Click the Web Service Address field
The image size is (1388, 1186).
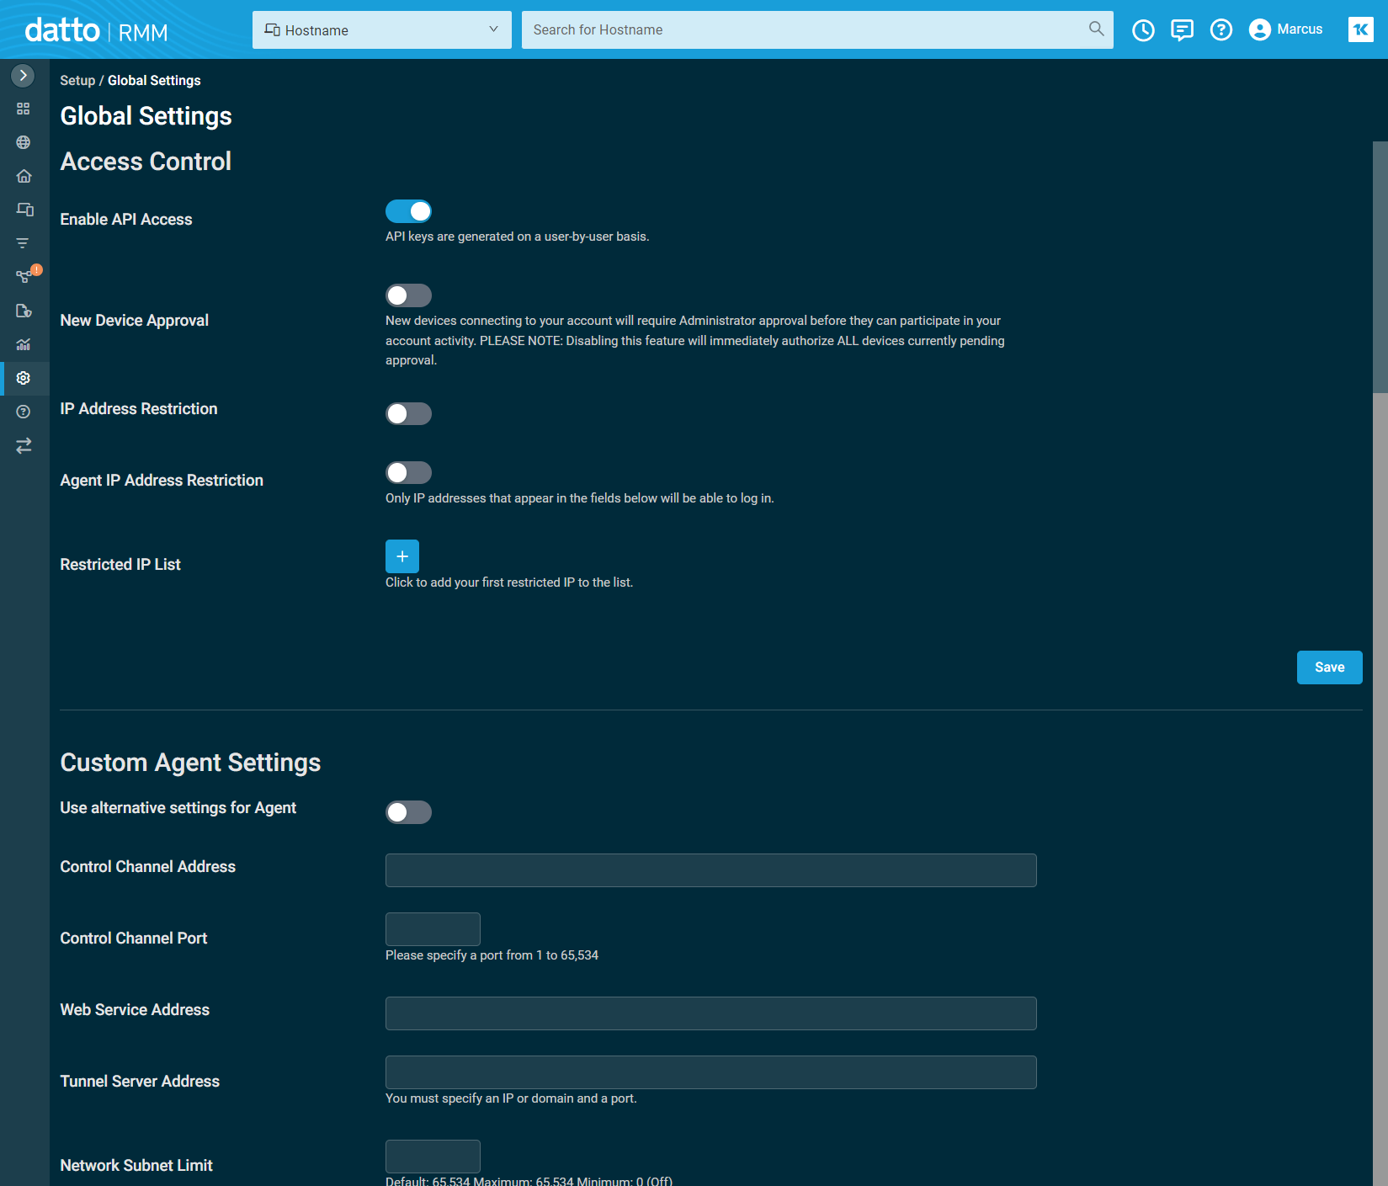(x=711, y=1013)
